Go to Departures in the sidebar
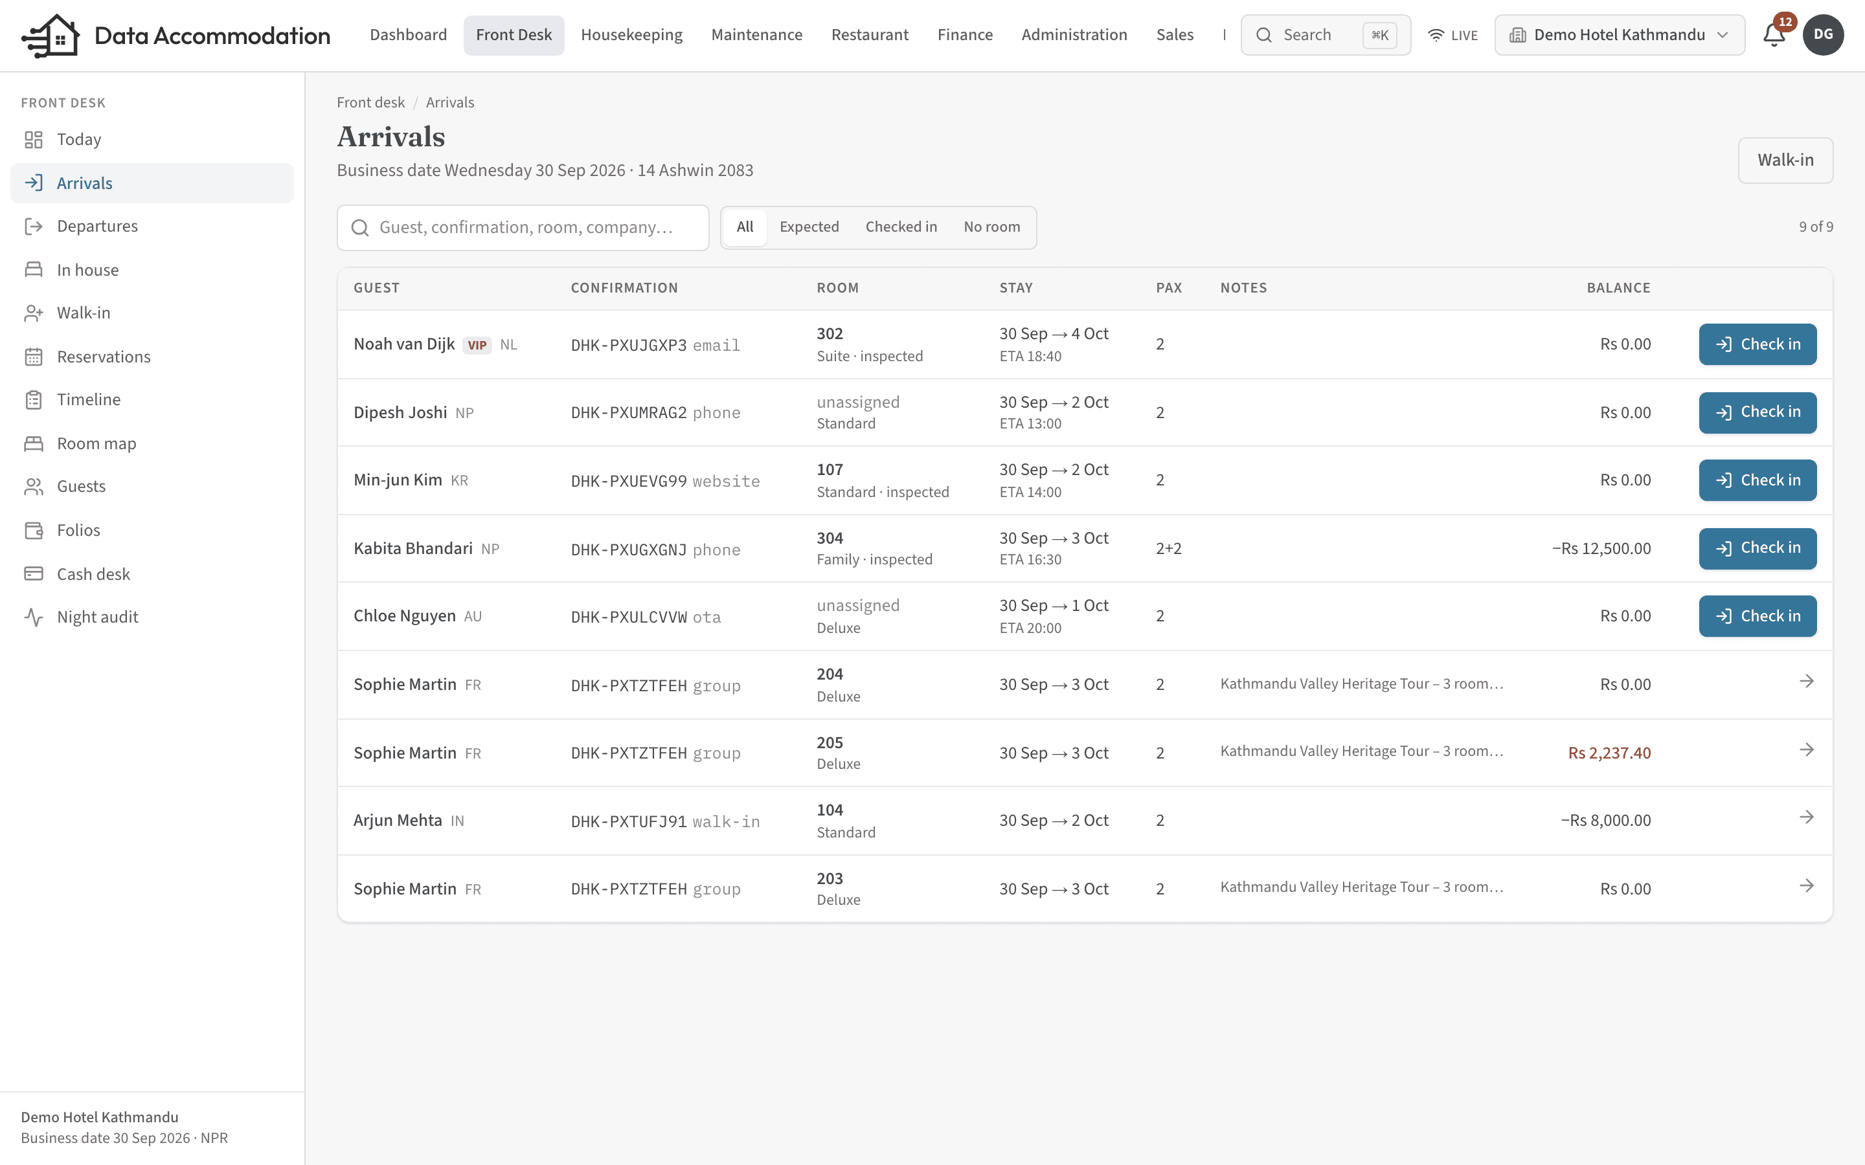 [x=152, y=227]
